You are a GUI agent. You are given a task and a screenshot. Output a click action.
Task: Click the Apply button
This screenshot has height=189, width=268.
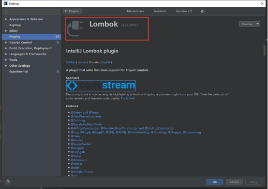(253, 182)
